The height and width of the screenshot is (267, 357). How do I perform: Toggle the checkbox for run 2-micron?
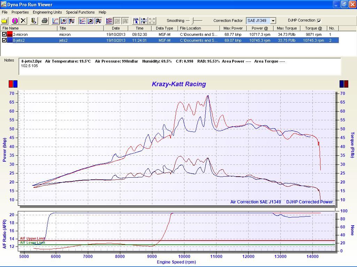click(4, 34)
